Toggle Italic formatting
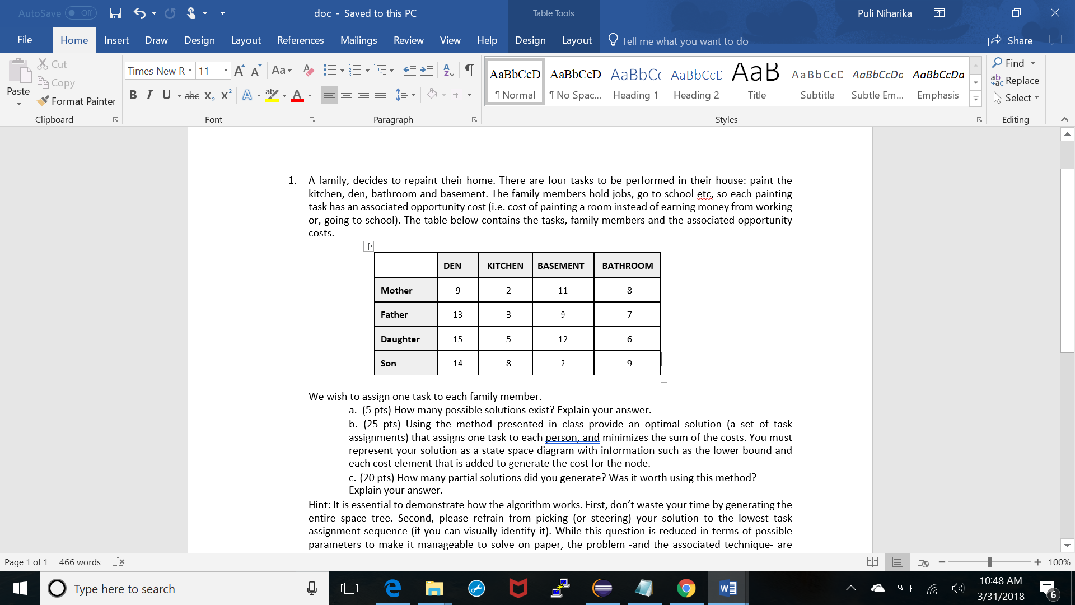The height and width of the screenshot is (605, 1075). [x=149, y=95]
